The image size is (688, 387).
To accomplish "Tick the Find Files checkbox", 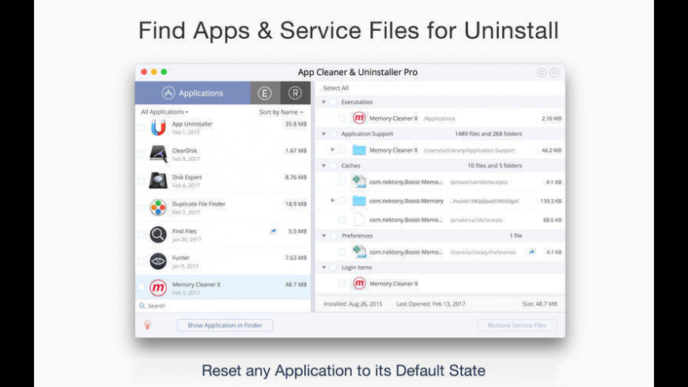I will tap(142, 235).
